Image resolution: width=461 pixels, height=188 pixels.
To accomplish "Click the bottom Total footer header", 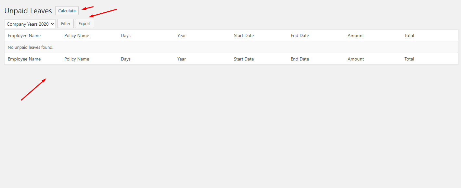I will (409, 59).
